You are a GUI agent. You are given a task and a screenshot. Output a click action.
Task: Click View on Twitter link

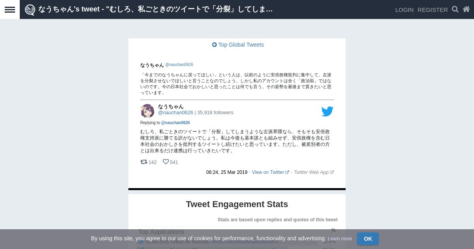(x=271, y=172)
